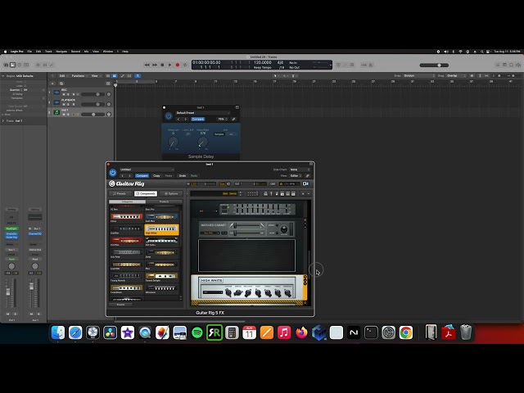Click the Inst 1 track instrument icon
The image size is (524, 393).
click(x=56, y=112)
